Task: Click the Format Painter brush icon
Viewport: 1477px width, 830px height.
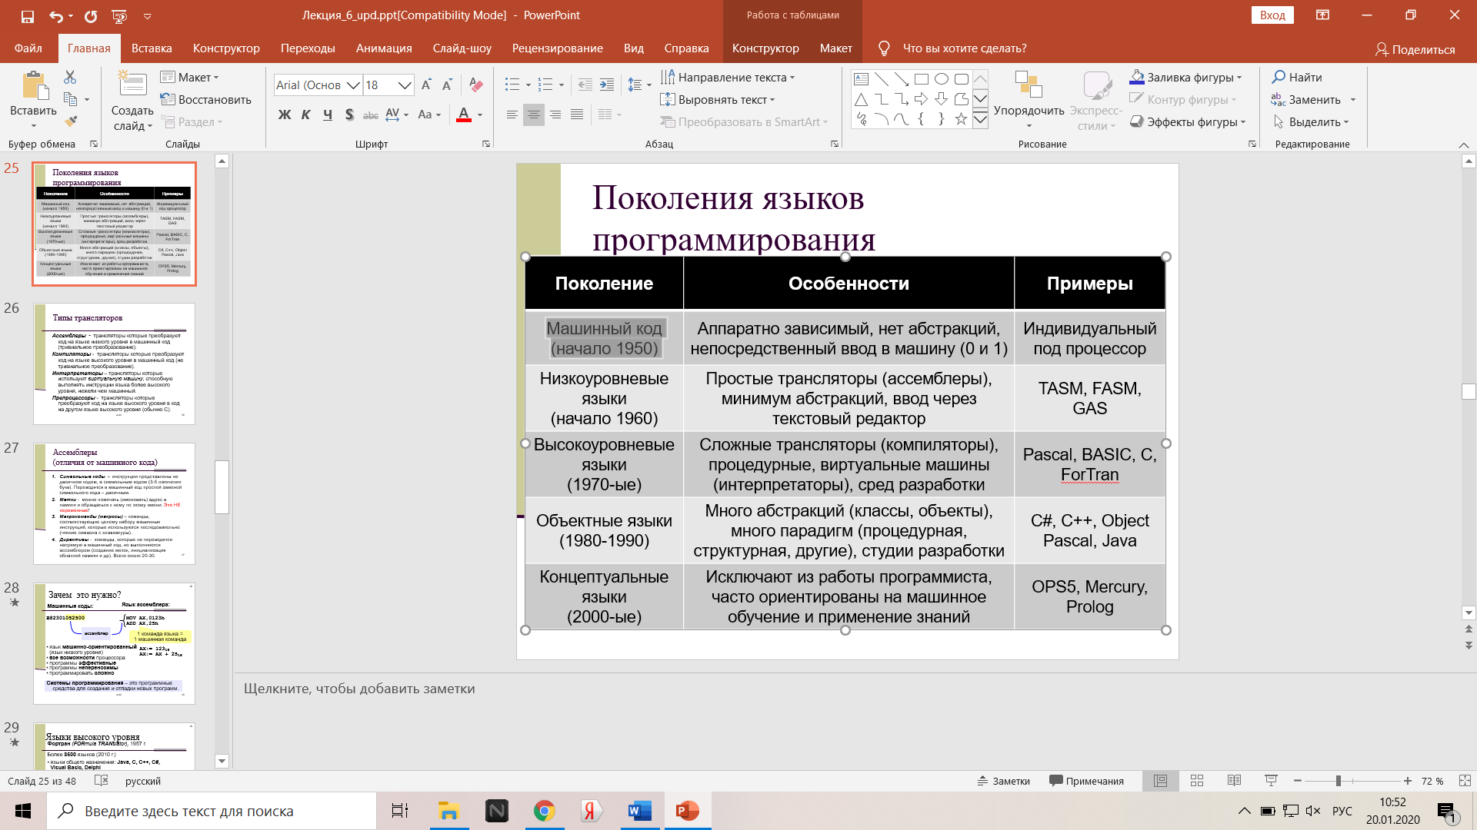Action: pos(70,121)
